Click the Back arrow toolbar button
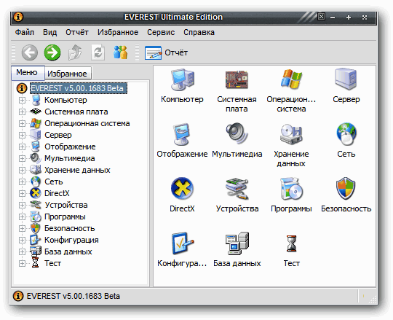The height and width of the screenshot is (320, 393). [x=30, y=52]
